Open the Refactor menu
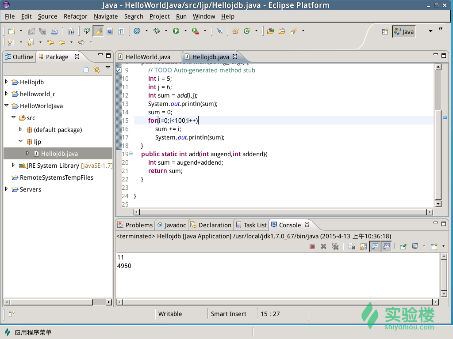The width and height of the screenshot is (453, 339). [75, 16]
